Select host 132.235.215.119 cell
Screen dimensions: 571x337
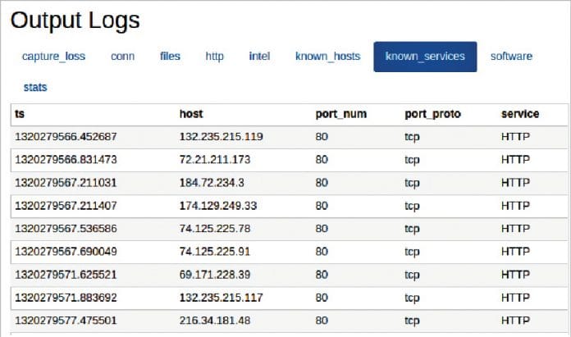(x=221, y=137)
